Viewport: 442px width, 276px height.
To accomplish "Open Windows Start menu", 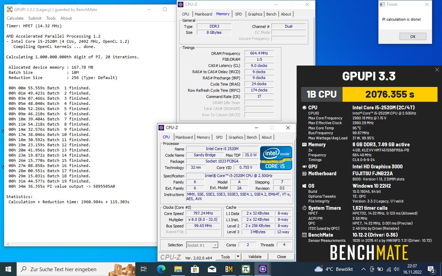I will click(8, 269).
